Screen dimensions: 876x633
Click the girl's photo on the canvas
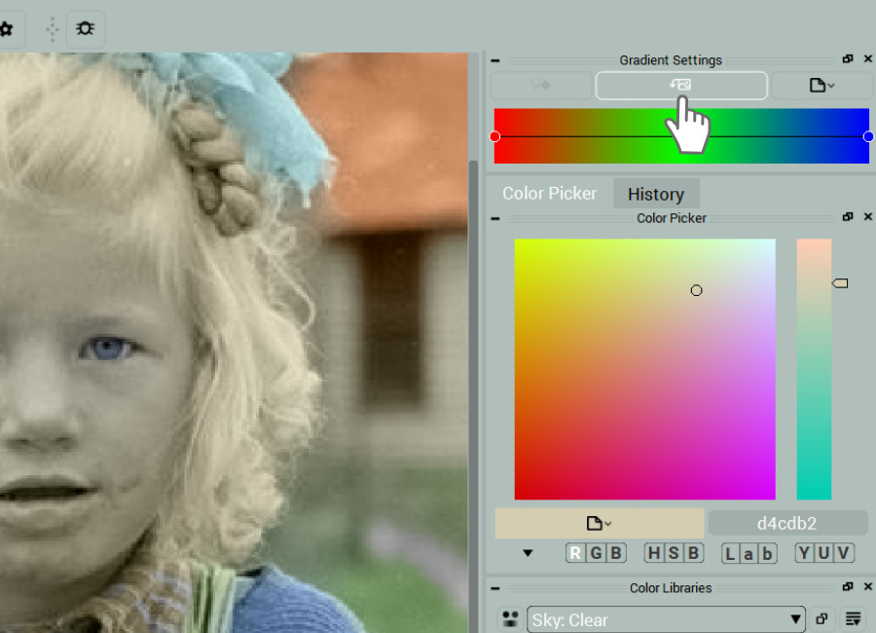point(234,343)
